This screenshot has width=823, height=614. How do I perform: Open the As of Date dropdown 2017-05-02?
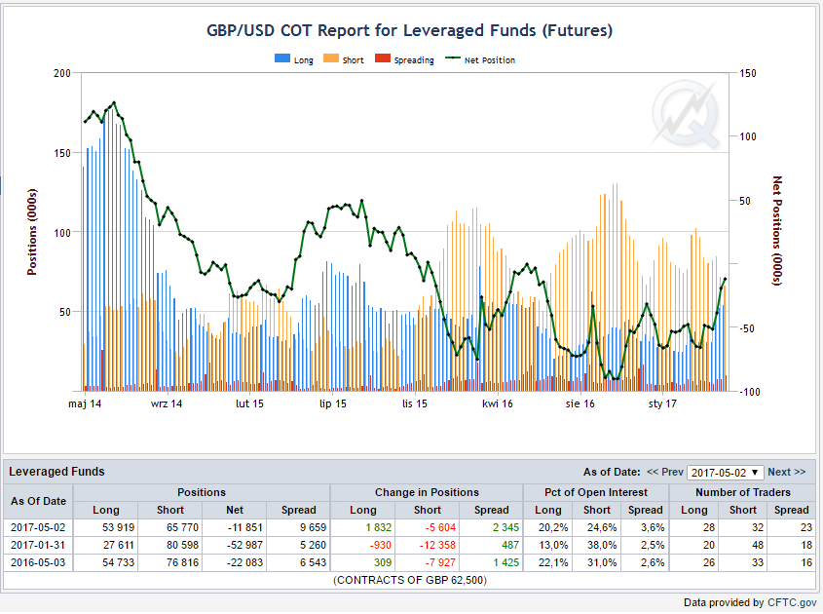pyautogui.click(x=725, y=472)
